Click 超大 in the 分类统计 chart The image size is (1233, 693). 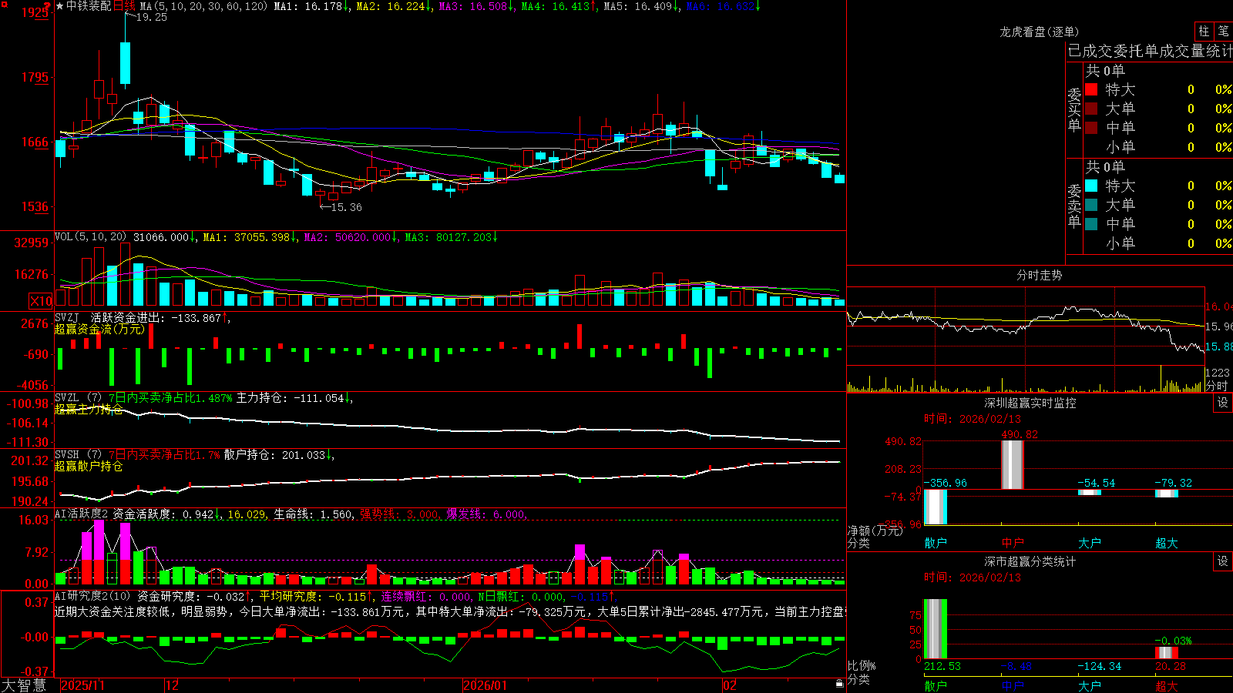tap(1167, 686)
